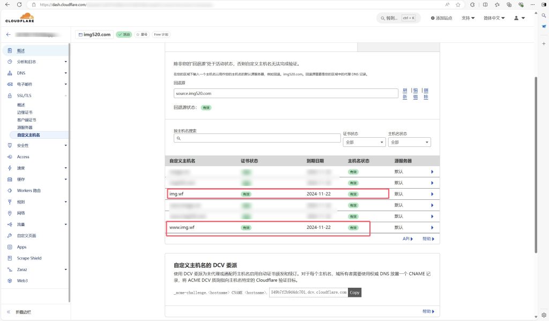Click the Edge sidebar search icon

coord(544,16)
